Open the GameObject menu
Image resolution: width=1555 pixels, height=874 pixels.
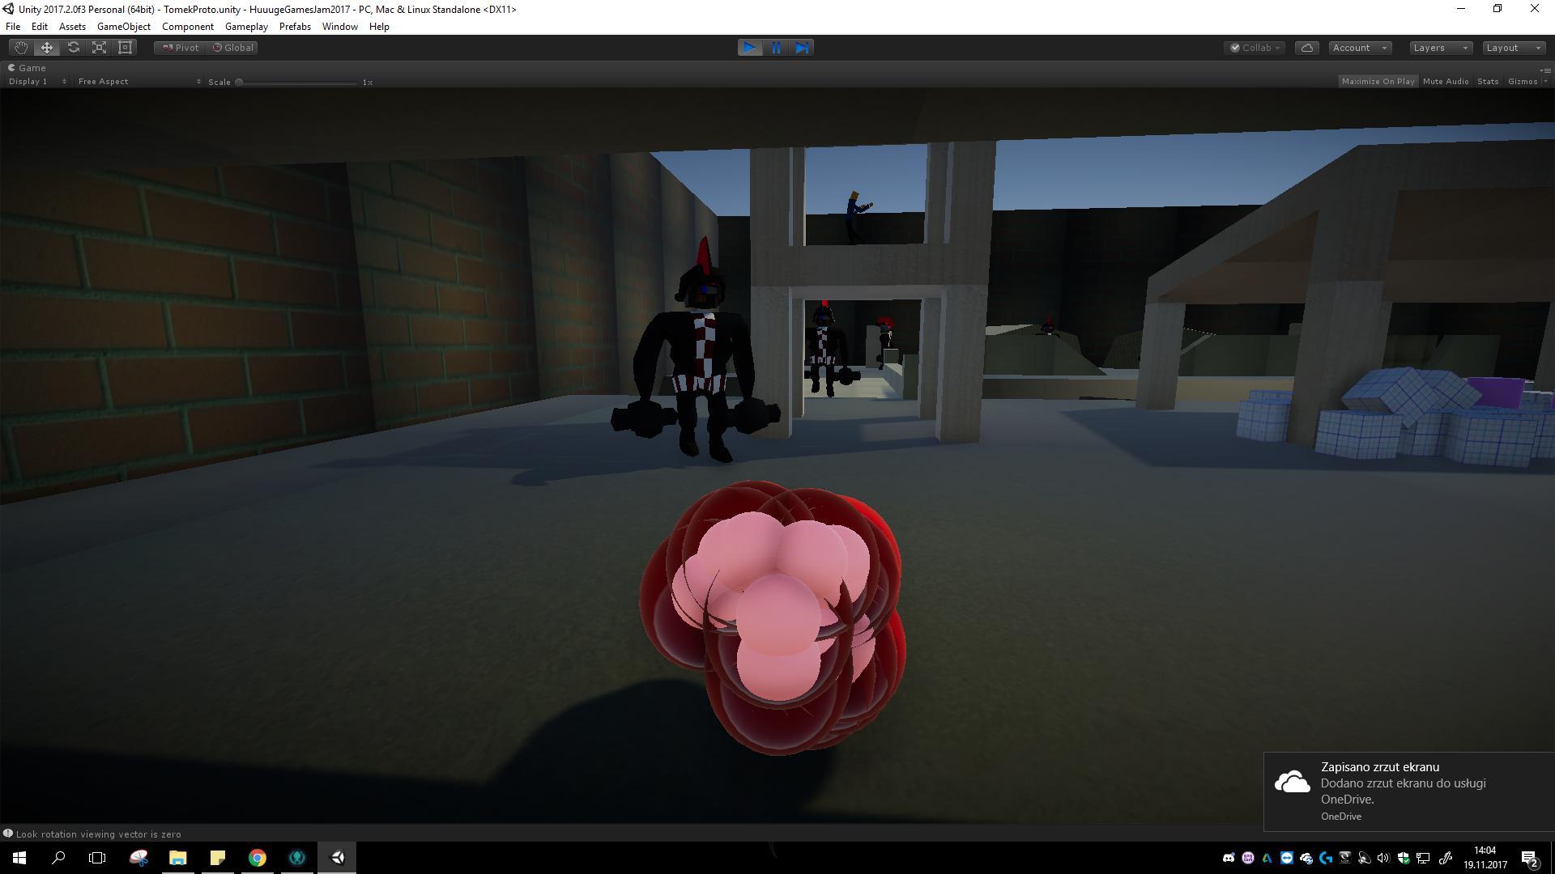point(123,27)
